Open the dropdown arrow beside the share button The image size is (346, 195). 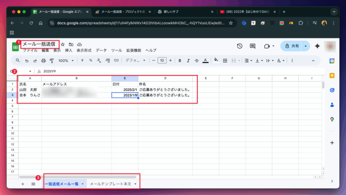306,46
